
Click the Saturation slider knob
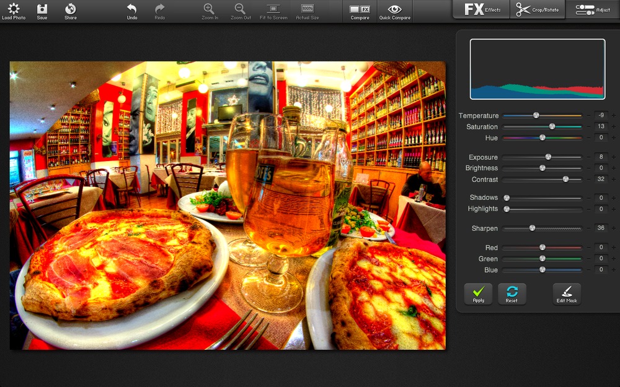(552, 126)
